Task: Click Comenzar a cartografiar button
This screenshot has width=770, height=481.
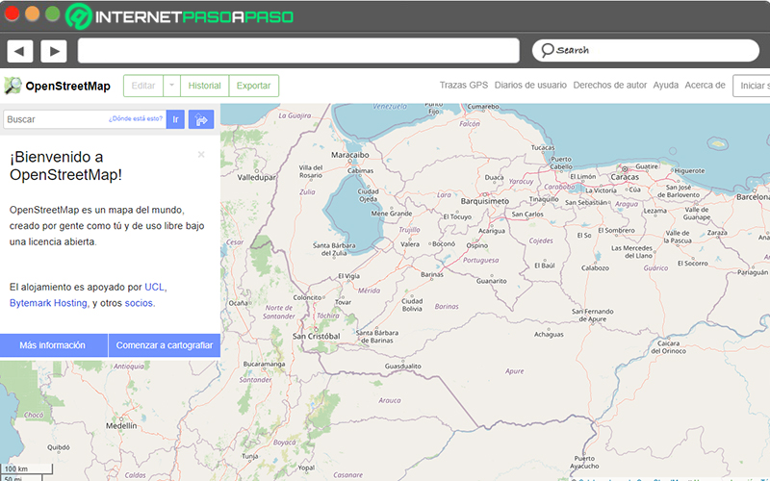Action: pyautogui.click(x=165, y=345)
